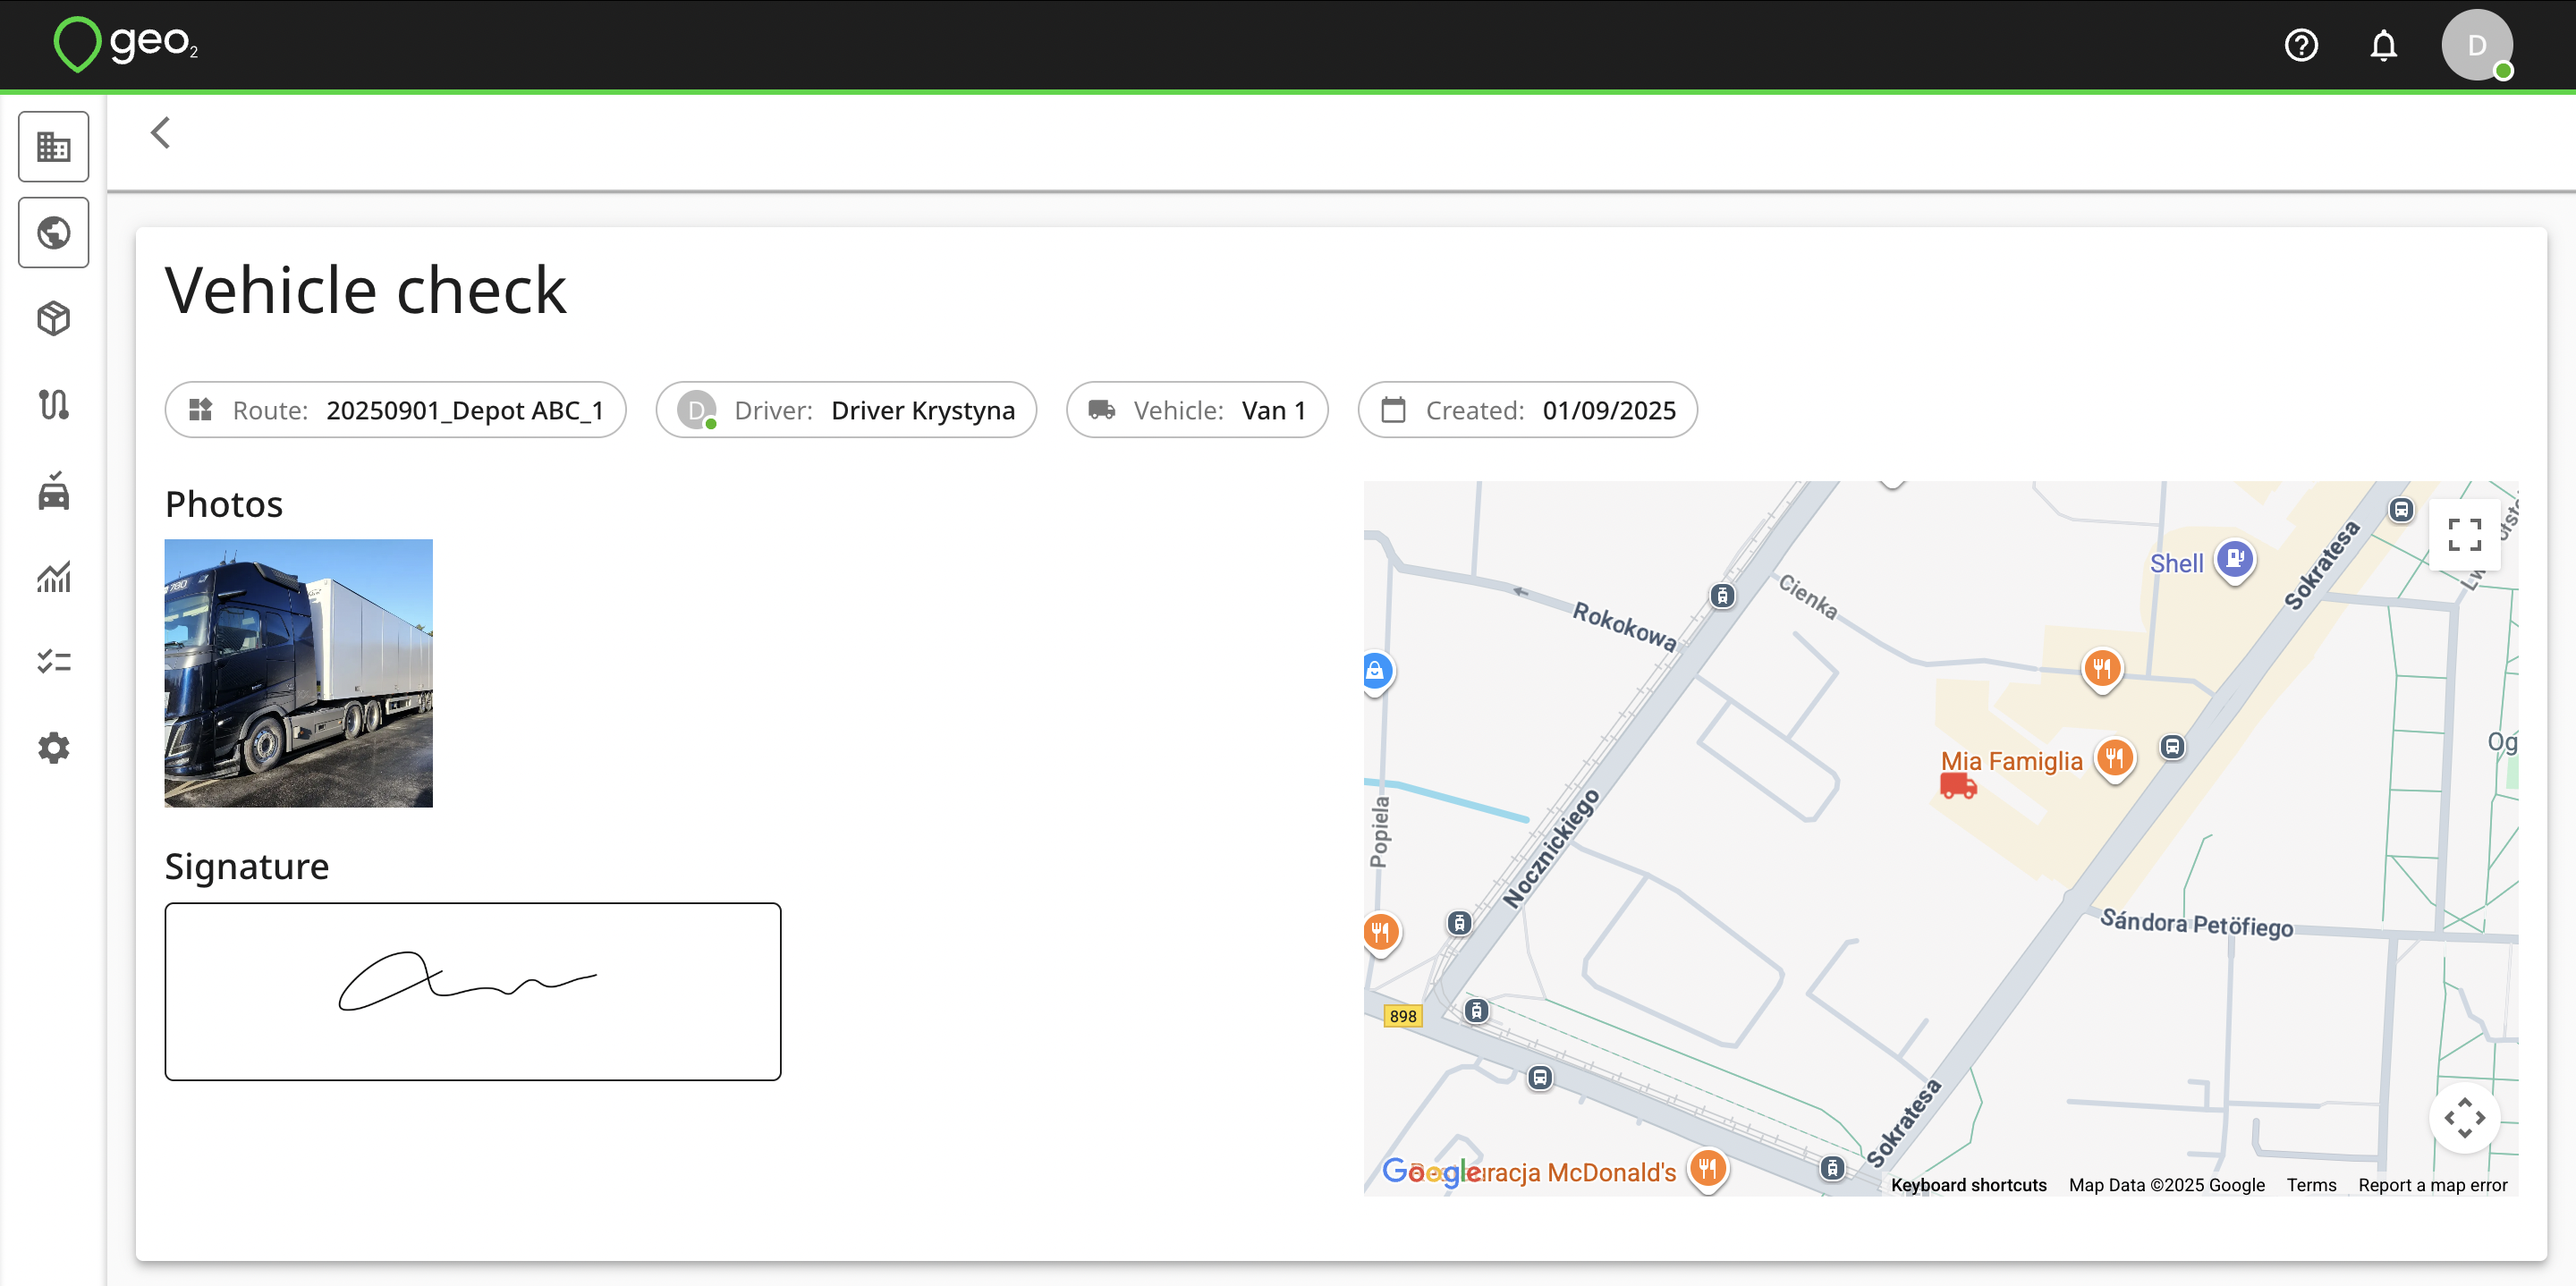Select the Vehicle Van 1 chip
This screenshot has height=1286, width=2576.
click(1197, 410)
